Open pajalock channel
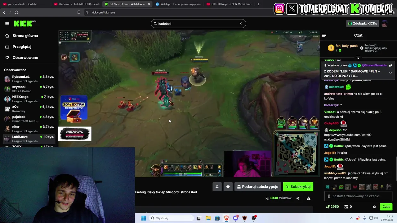The height and width of the screenshot is (223, 397). [29, 119]
